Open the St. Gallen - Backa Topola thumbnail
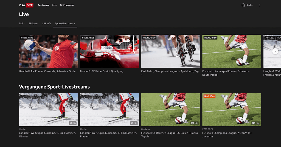 tap(171, 110)
